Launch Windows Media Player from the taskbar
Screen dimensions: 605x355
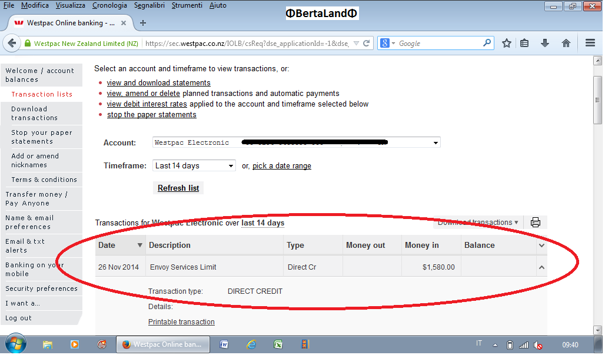point(75,344)
